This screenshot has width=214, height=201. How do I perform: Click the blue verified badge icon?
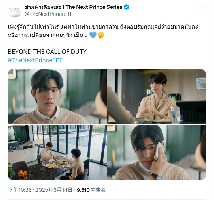coord(126,7)
